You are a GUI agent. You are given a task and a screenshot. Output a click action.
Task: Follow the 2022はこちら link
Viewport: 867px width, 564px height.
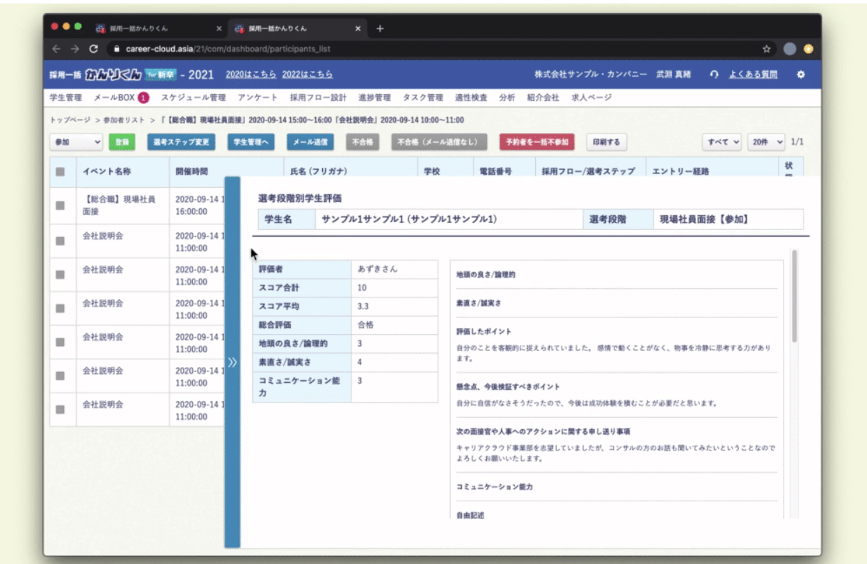tap(308, 75)
